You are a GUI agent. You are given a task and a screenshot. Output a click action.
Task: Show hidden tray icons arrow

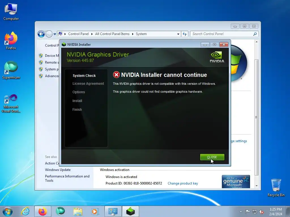[x=241, y=212]
